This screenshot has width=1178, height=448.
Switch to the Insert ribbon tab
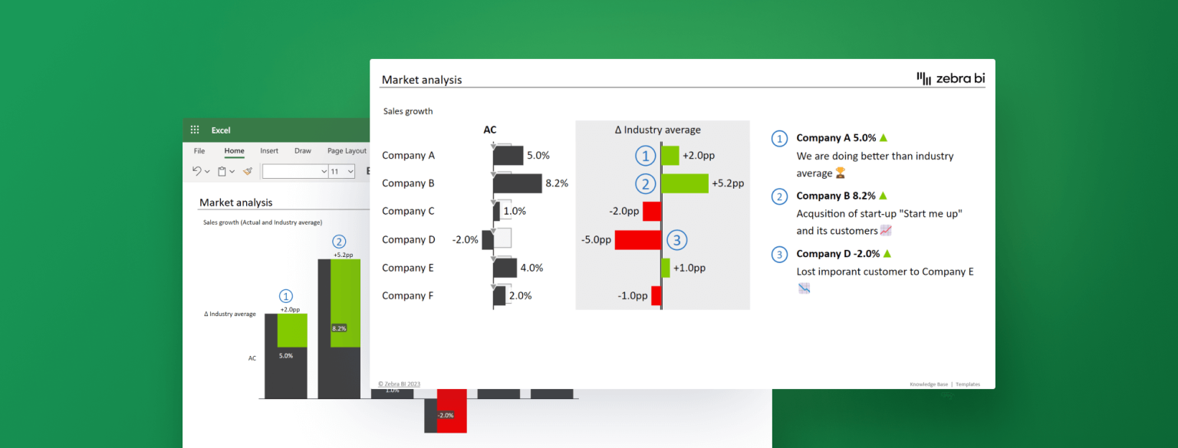269,151
